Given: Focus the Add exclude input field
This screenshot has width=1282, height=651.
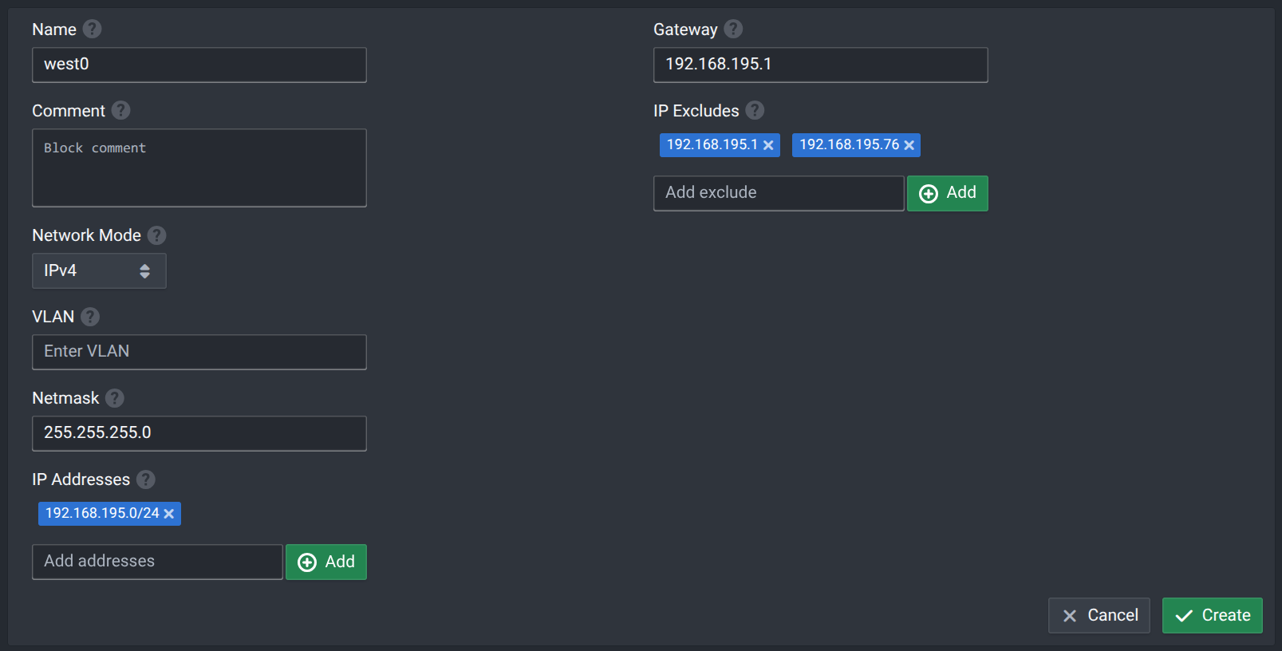Looking at the screenshot, I should (x=778, y=193).
